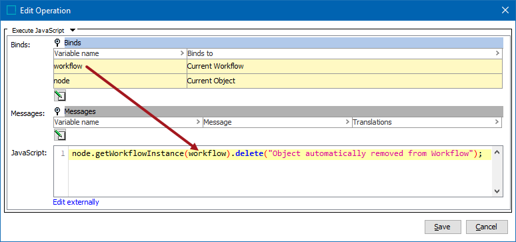Viewport: 516px width, 242px height.
Task: Click the Edit Operation window icon
Action: [11, 11]
